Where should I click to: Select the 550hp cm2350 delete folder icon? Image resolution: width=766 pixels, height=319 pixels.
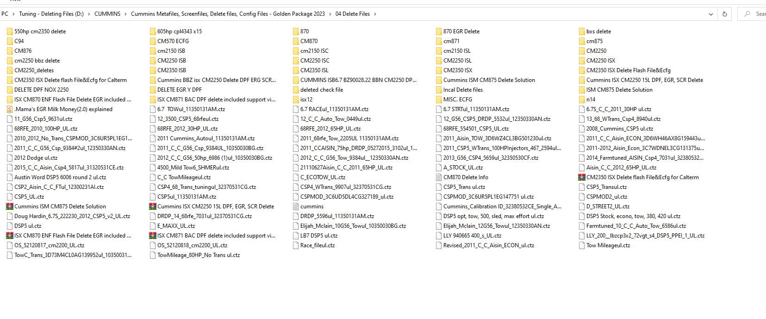(x=10, y=31)
